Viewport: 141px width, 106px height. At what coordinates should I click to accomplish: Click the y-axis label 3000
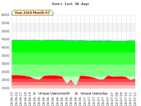[x=5, y=64]
